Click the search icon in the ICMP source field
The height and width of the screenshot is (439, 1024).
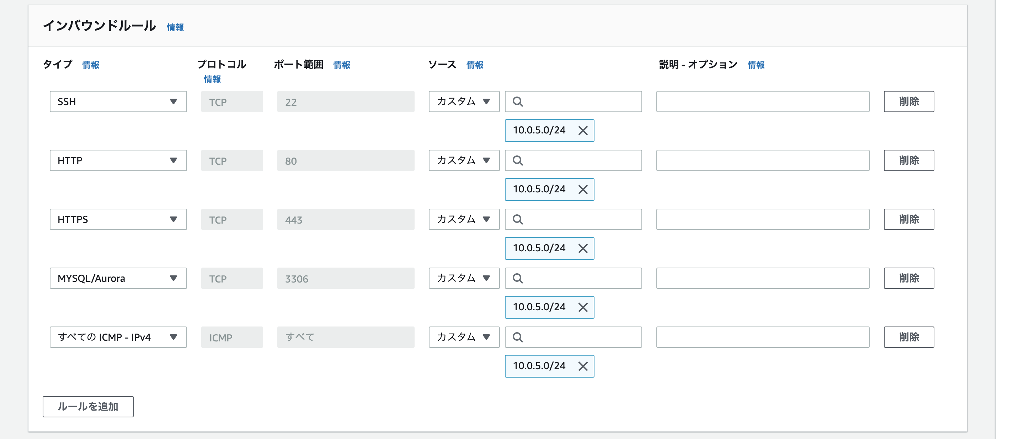518,338
